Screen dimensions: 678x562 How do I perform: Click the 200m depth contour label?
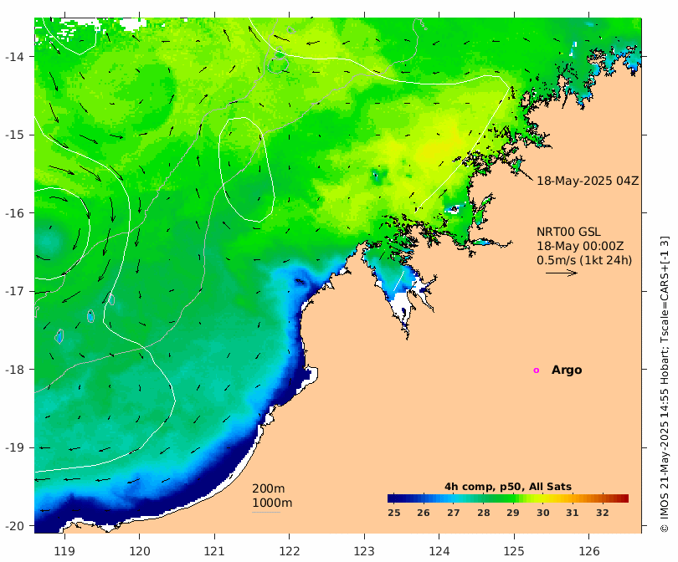coord(269,488)
